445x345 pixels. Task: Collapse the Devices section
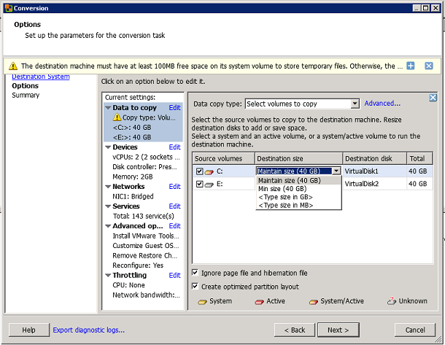pos(108,147)
